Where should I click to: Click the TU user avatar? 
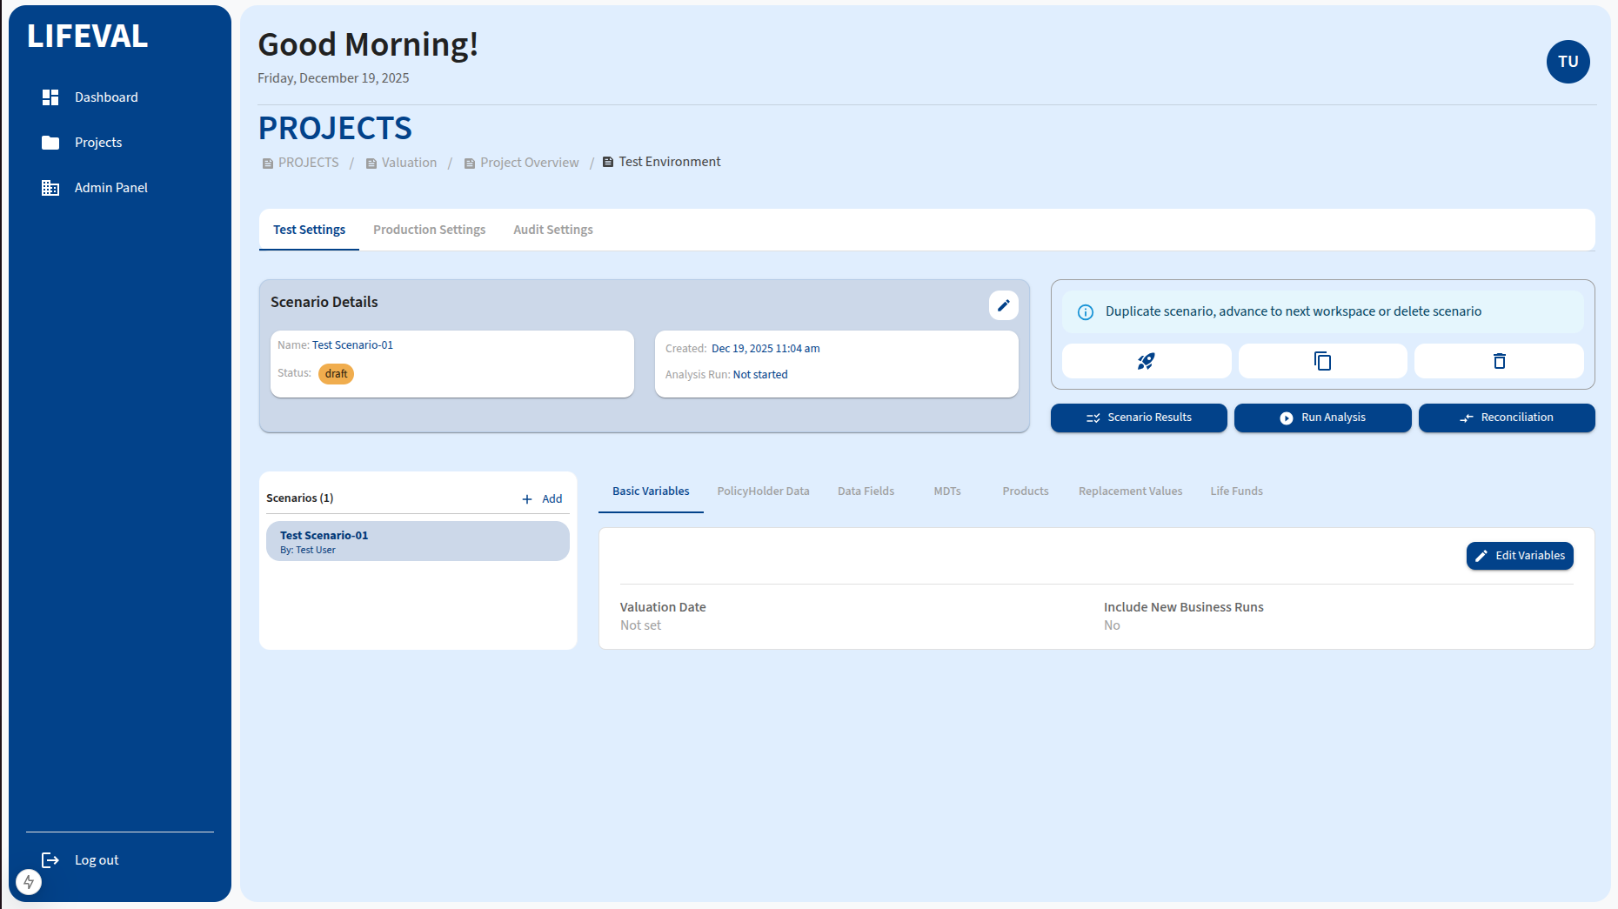coord(1568,62)
